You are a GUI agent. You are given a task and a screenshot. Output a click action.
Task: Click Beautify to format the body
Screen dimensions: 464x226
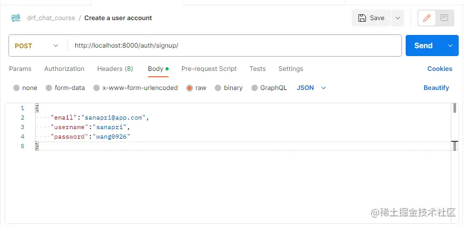point(436,88)
